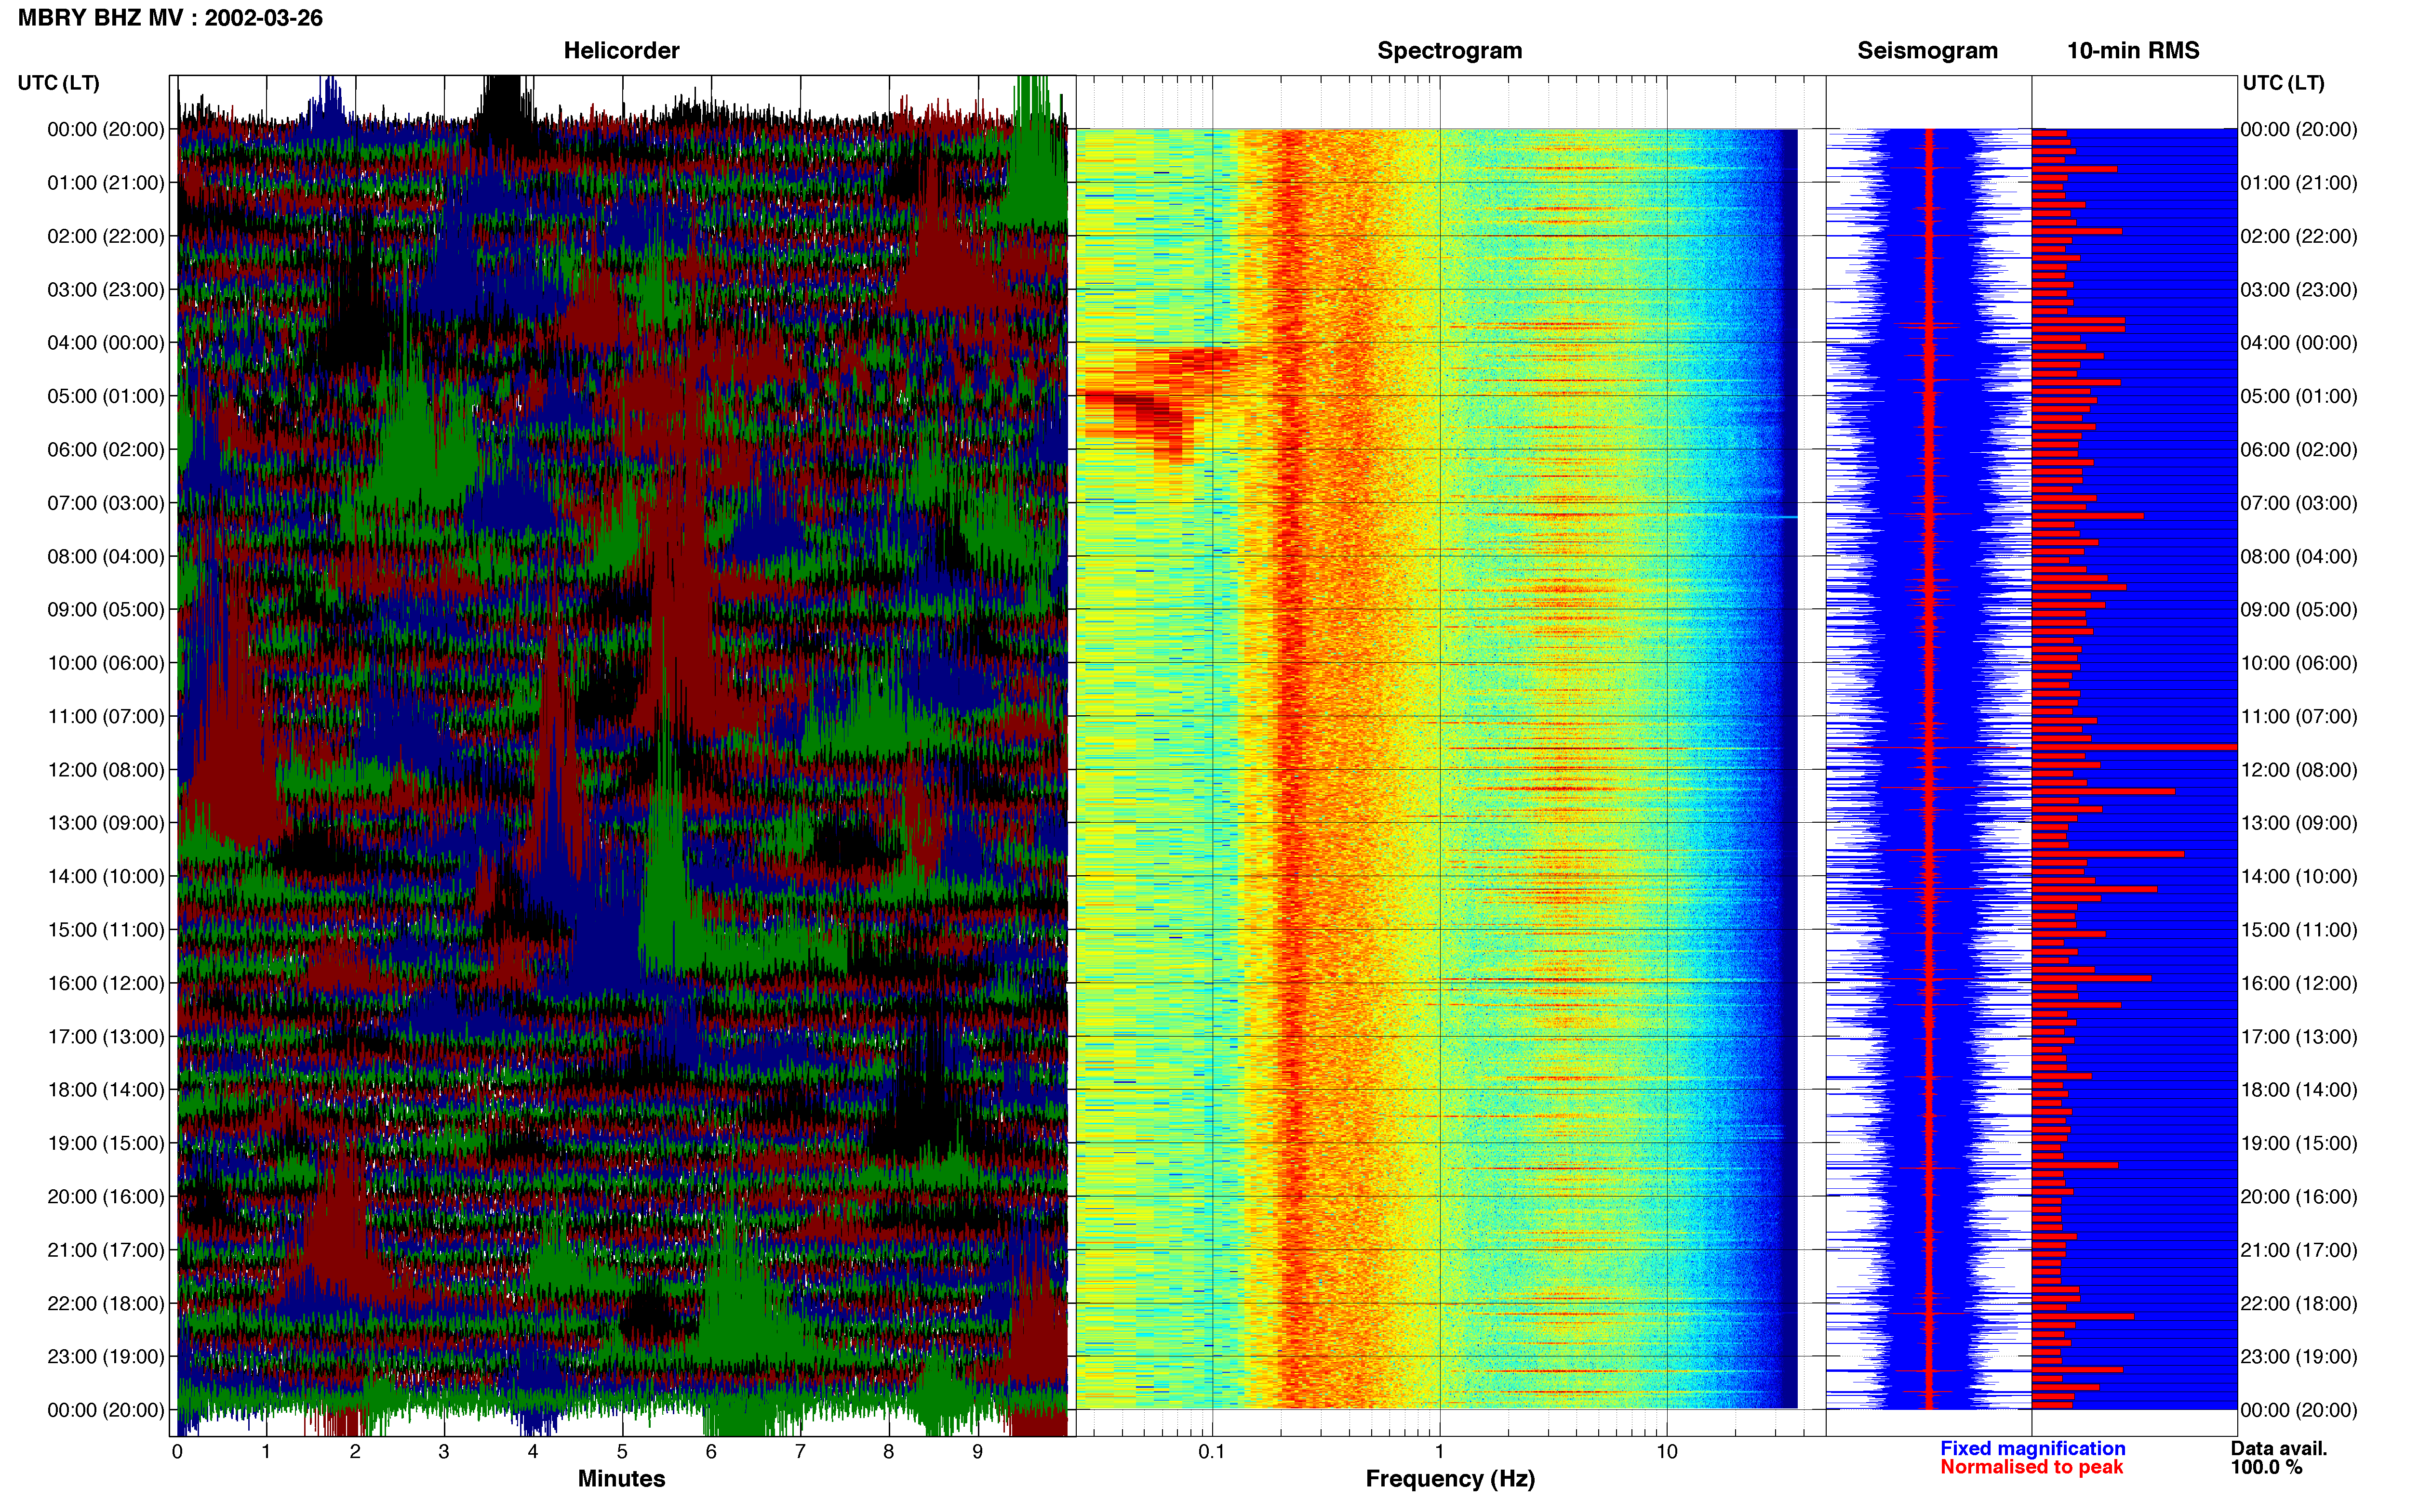Click 12:00 (08:00) on the RMS panel time axis
Image resolution: width=2419 pixels, height=1512 pixels.
(x=2299, y=770)
